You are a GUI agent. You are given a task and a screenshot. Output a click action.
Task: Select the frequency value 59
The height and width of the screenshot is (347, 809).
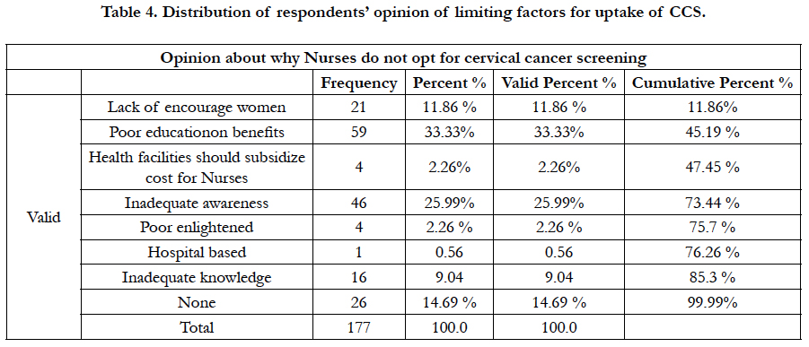(x=359, y=132)
